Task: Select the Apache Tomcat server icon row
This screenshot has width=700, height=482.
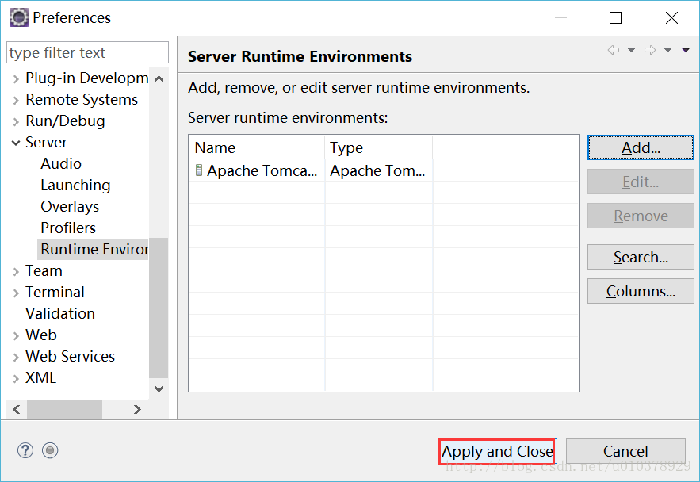Action: tap(384, 170)
